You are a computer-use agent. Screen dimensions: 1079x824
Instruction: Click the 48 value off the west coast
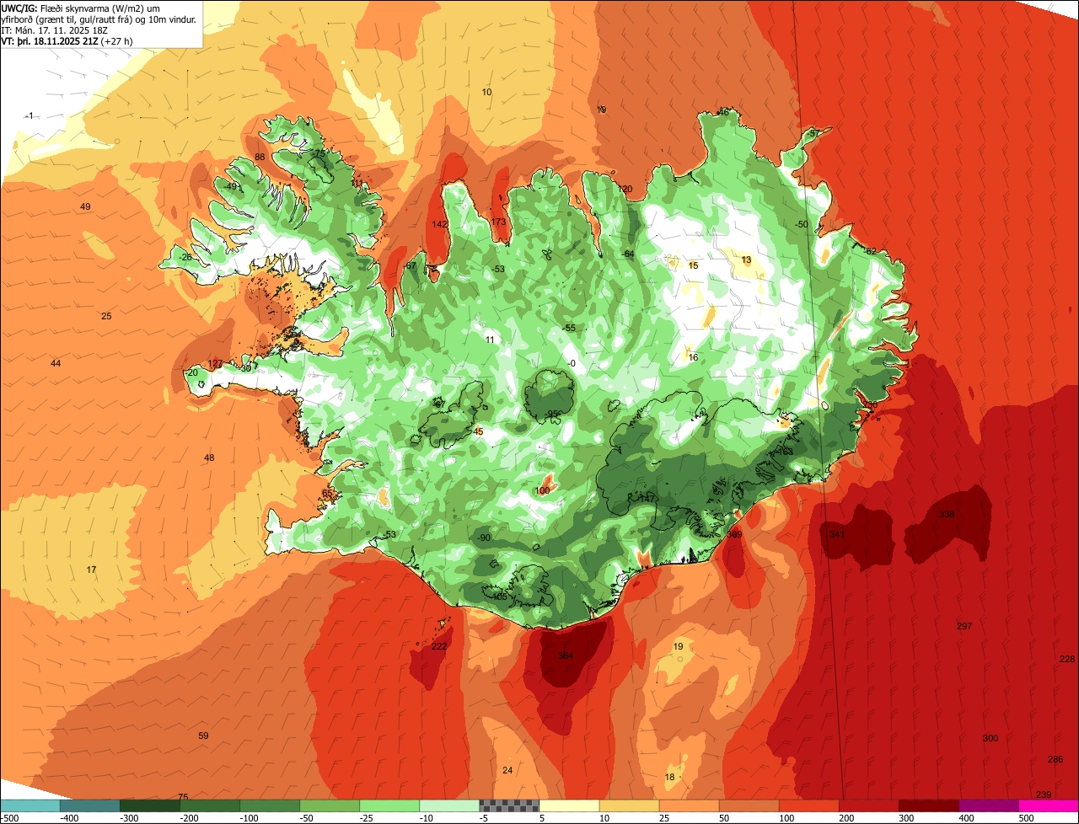point(209,457)
